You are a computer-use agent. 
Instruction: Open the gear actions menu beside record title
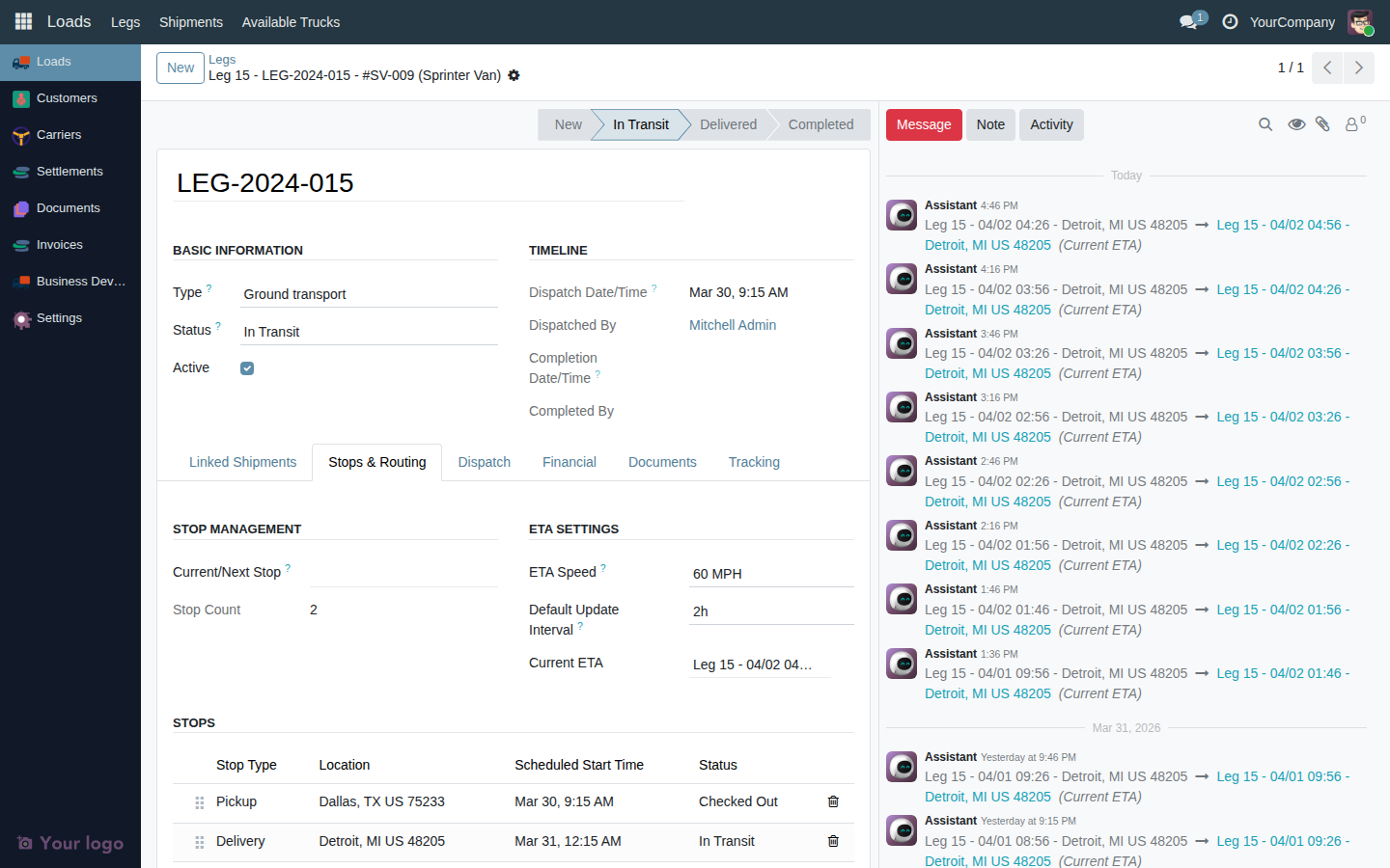514,75
